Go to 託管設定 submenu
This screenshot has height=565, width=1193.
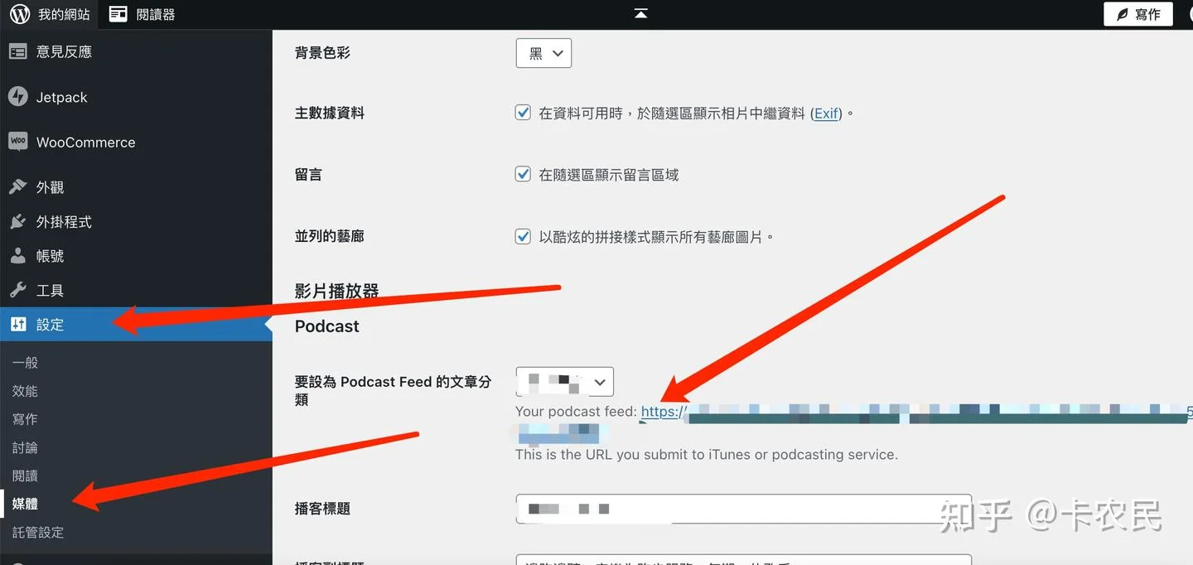click(39, 532)
